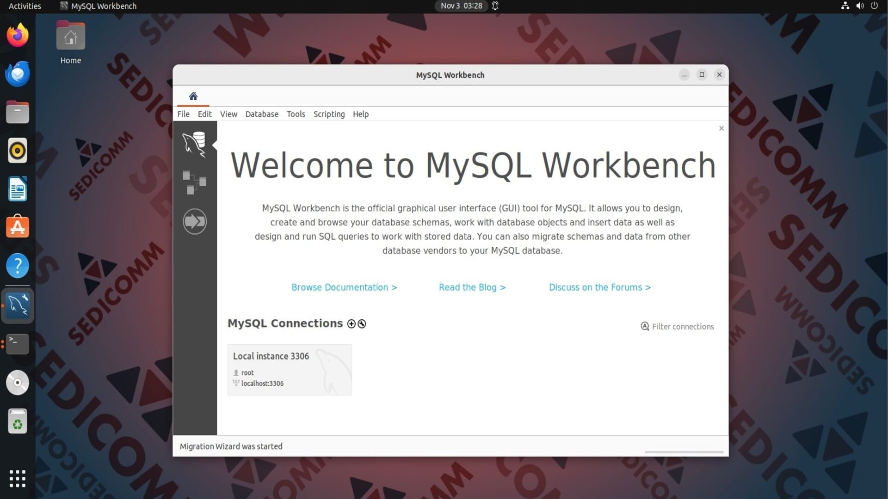Open manage connections wrench icon
The width and height of the screenshot is (888, 499).
click(362, 324)
